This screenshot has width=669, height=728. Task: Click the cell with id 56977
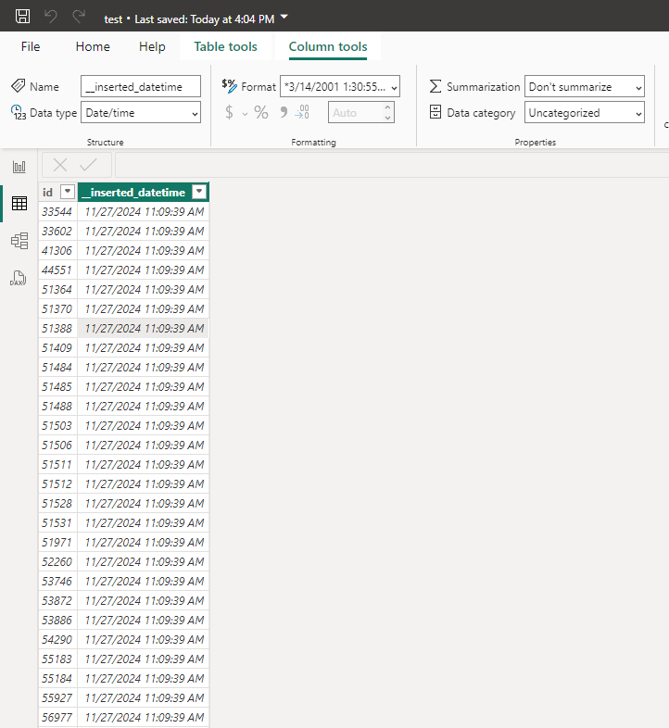(x=57, y=718)
